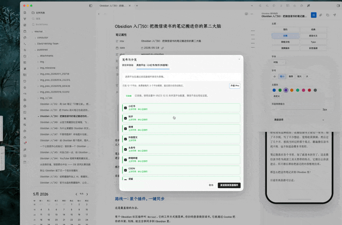Uncheck the 知乎 platform checkbox
The width and height of the screenshot is (342, 225).
(x=125, y=118)
